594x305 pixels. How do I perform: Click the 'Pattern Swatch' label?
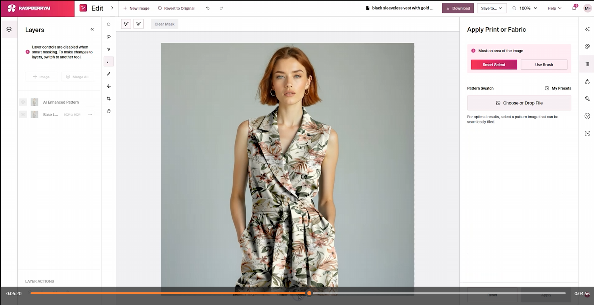point(480,88)
